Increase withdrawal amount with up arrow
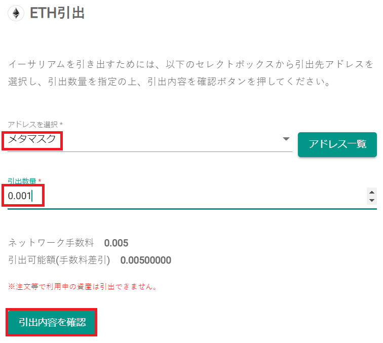Image resolution: width=383 pixels, height=343 pixels. point(372,192)
